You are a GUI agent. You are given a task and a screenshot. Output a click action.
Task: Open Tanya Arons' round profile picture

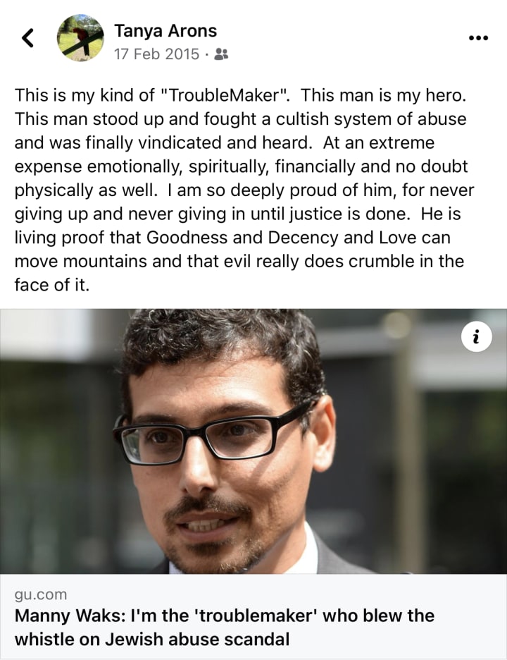click(x=80, y=38)
